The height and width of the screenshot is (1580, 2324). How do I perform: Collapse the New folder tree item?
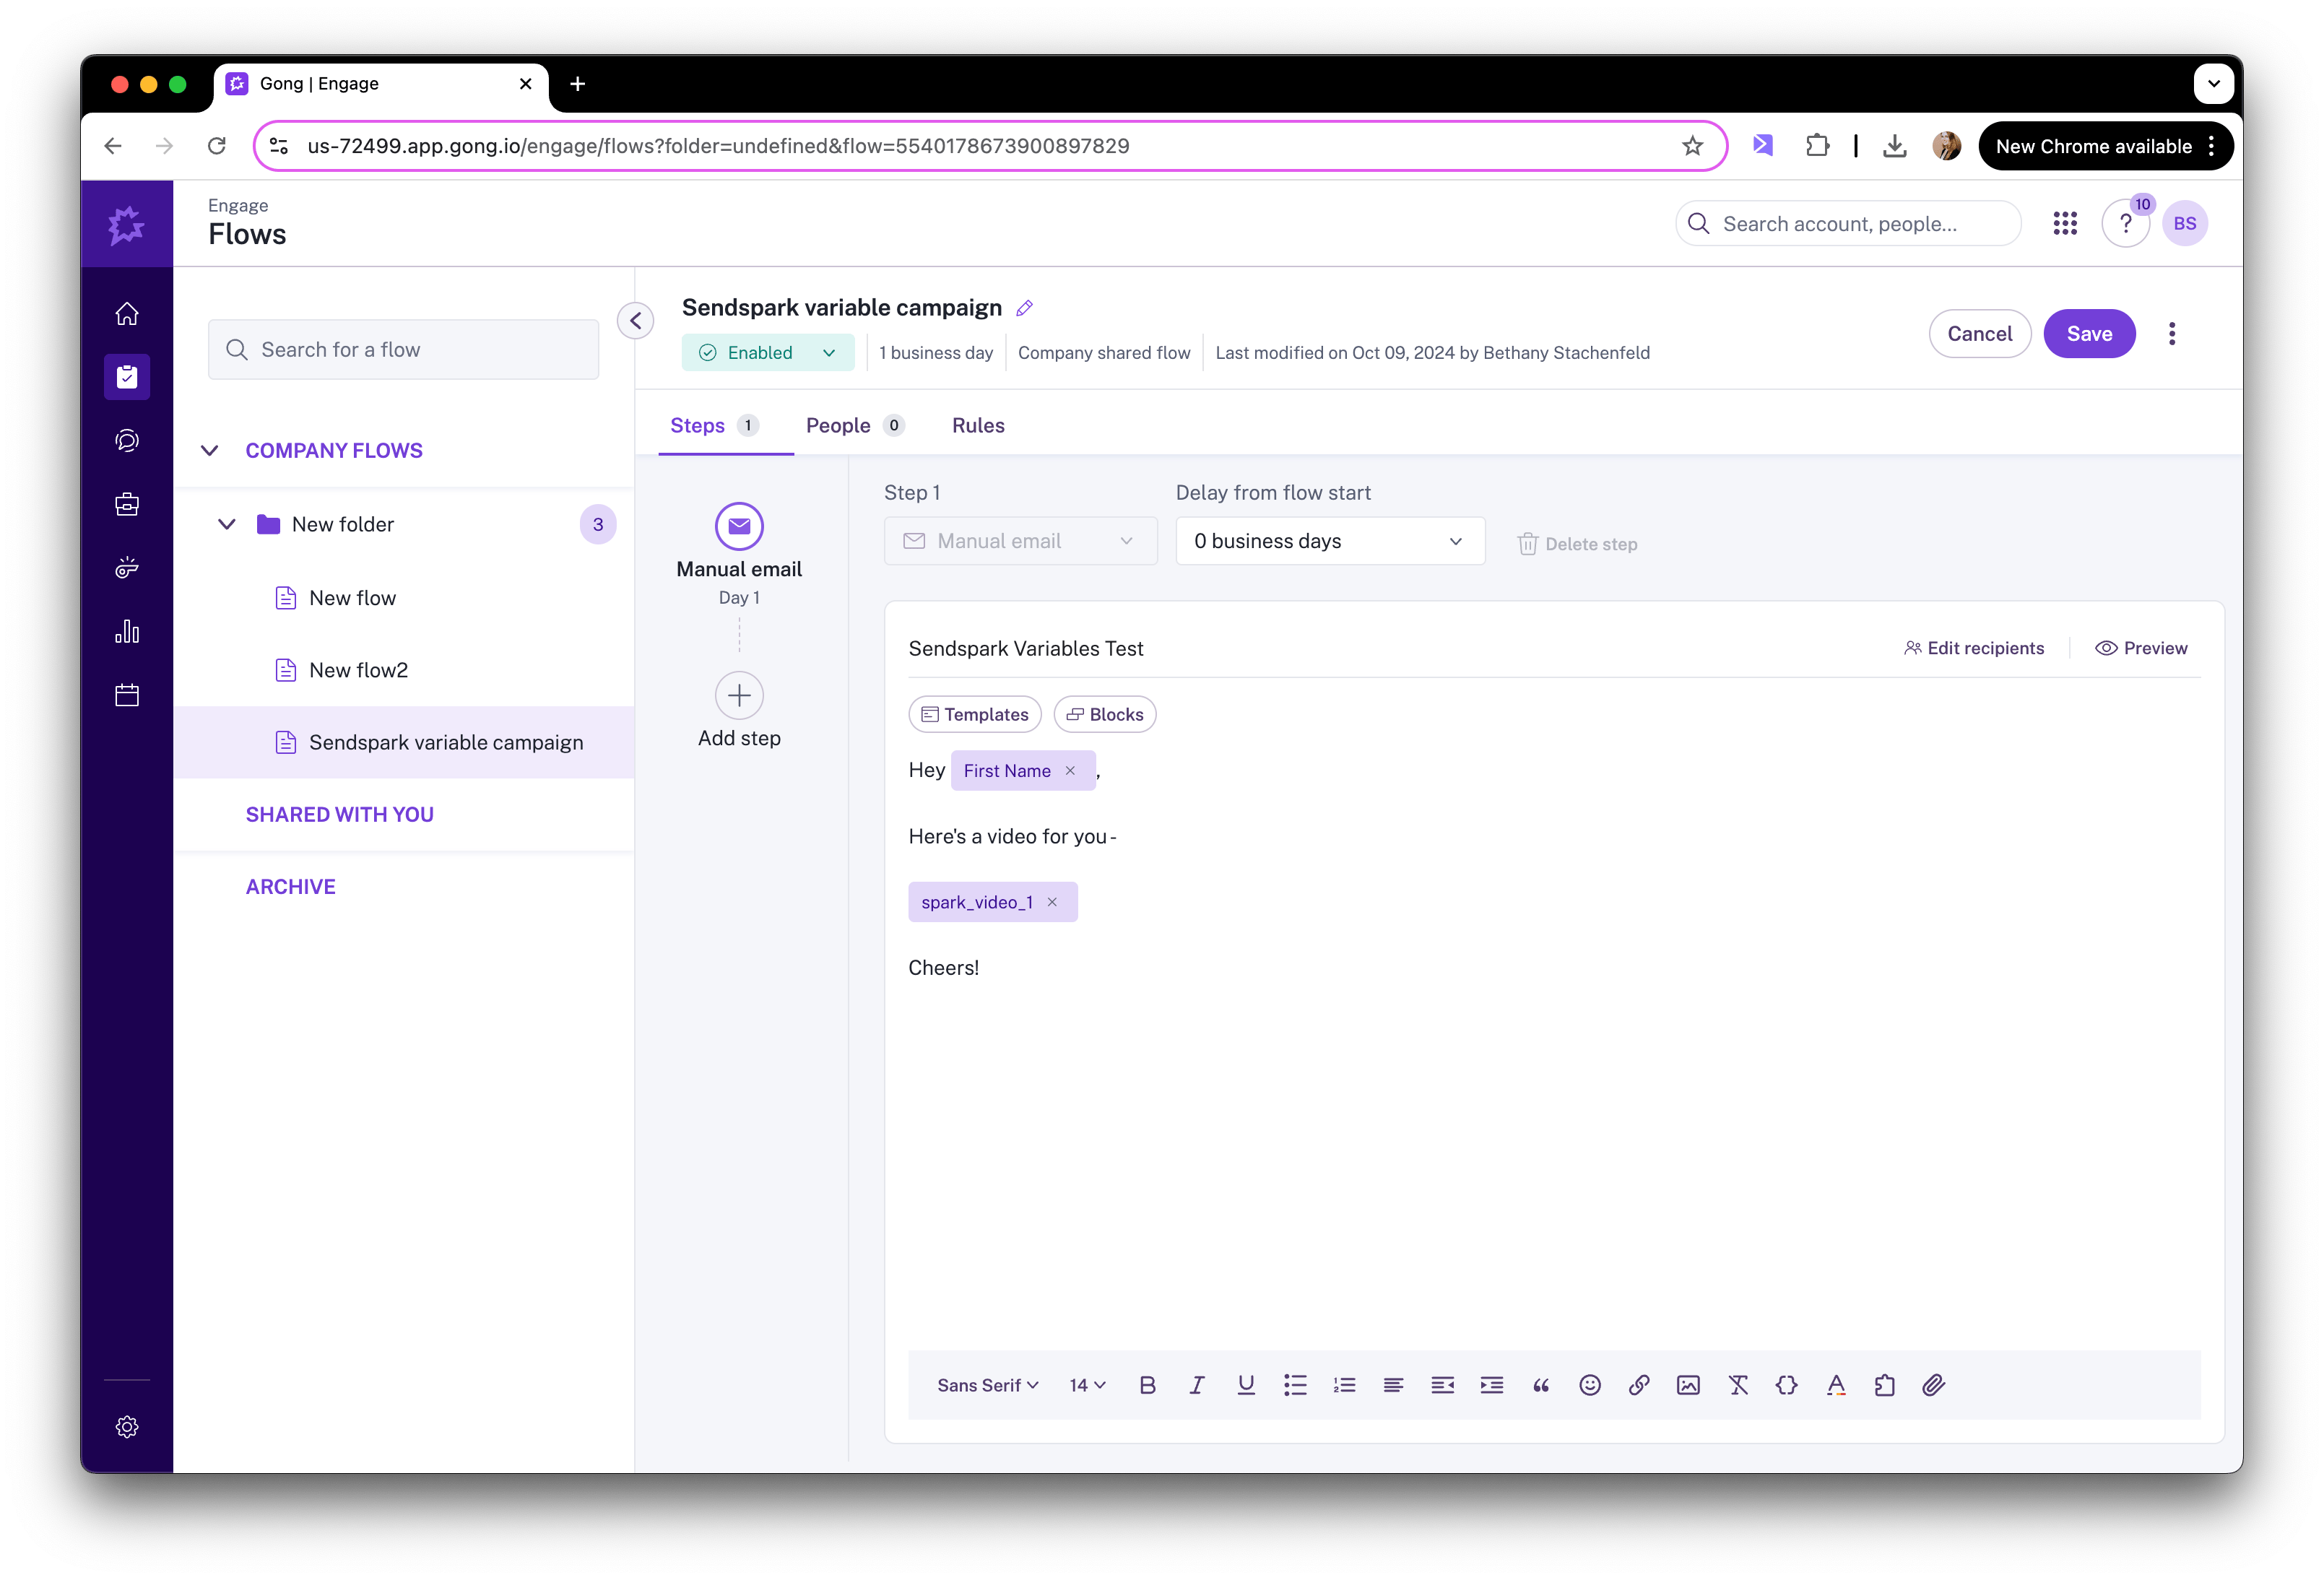pyautogui.click(x=227, y=524)
